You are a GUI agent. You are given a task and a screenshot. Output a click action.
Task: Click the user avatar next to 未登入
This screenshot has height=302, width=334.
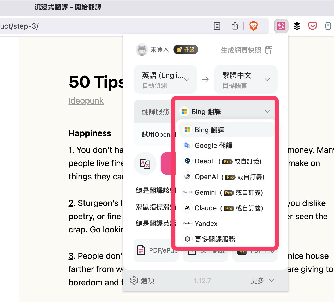coord(142,49)
